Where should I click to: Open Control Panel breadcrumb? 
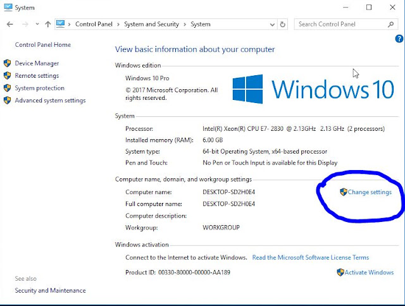[94, 24]
